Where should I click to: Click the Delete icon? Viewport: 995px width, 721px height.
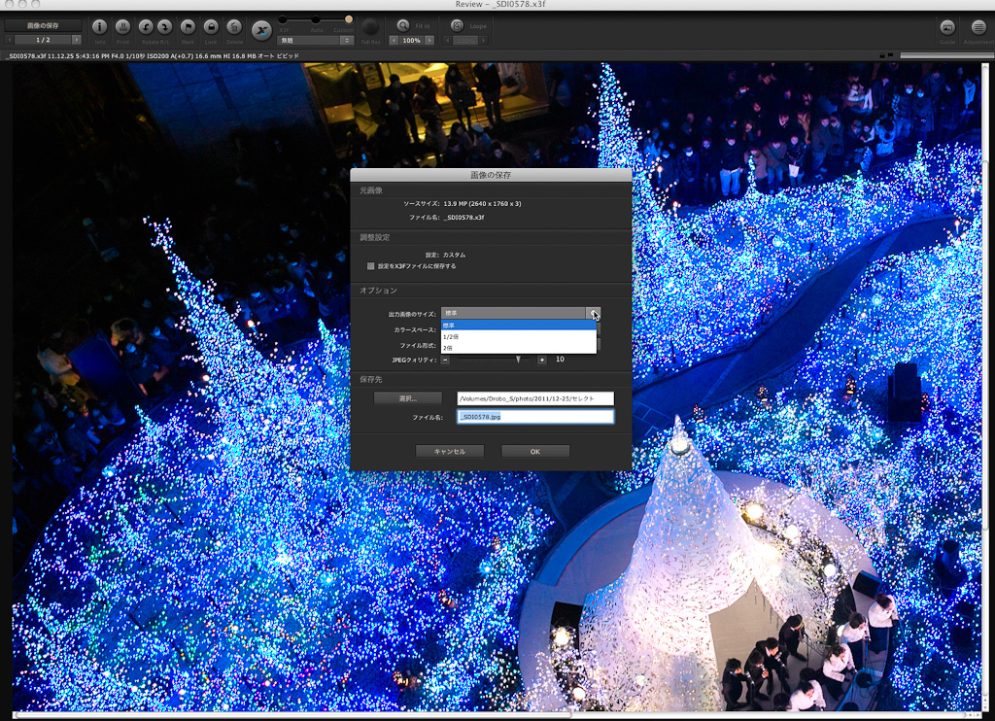pyautogui.click(x=234, y=27)
